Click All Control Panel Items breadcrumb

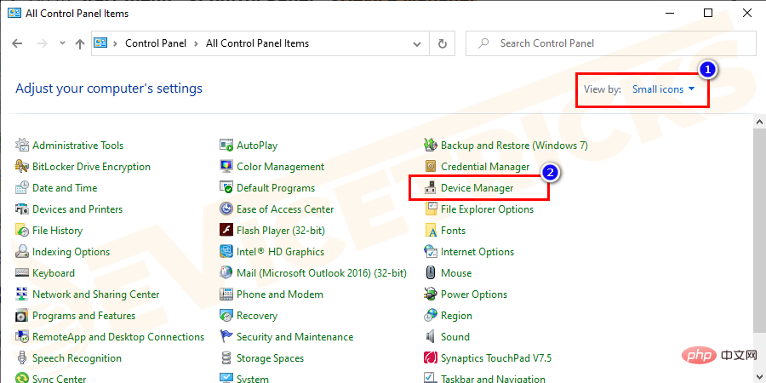tap(257, 43)
